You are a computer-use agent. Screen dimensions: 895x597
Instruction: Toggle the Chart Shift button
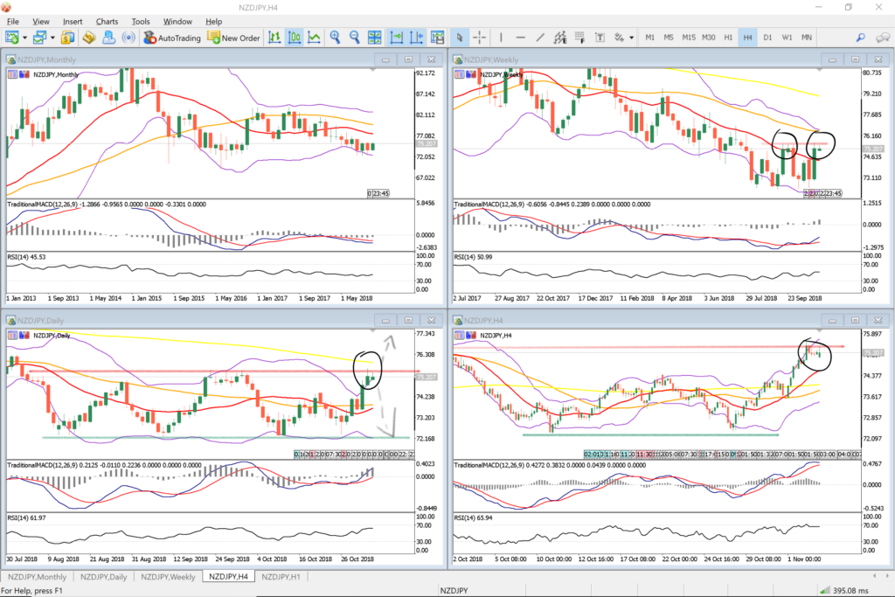[x=415, y=38]
